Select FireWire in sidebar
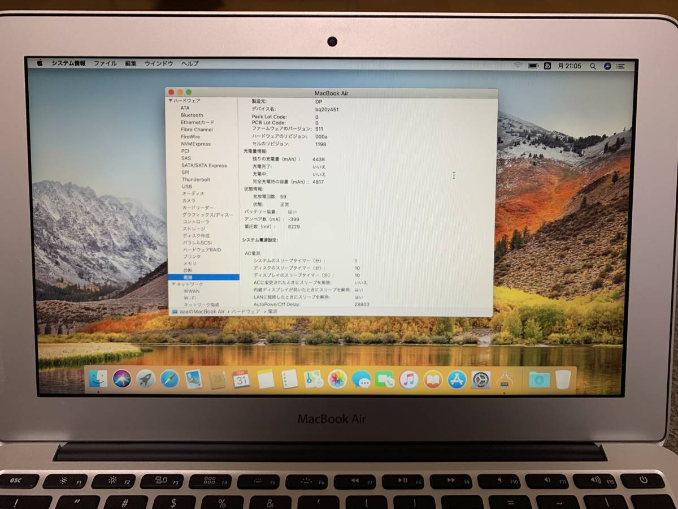 (190, 137)
